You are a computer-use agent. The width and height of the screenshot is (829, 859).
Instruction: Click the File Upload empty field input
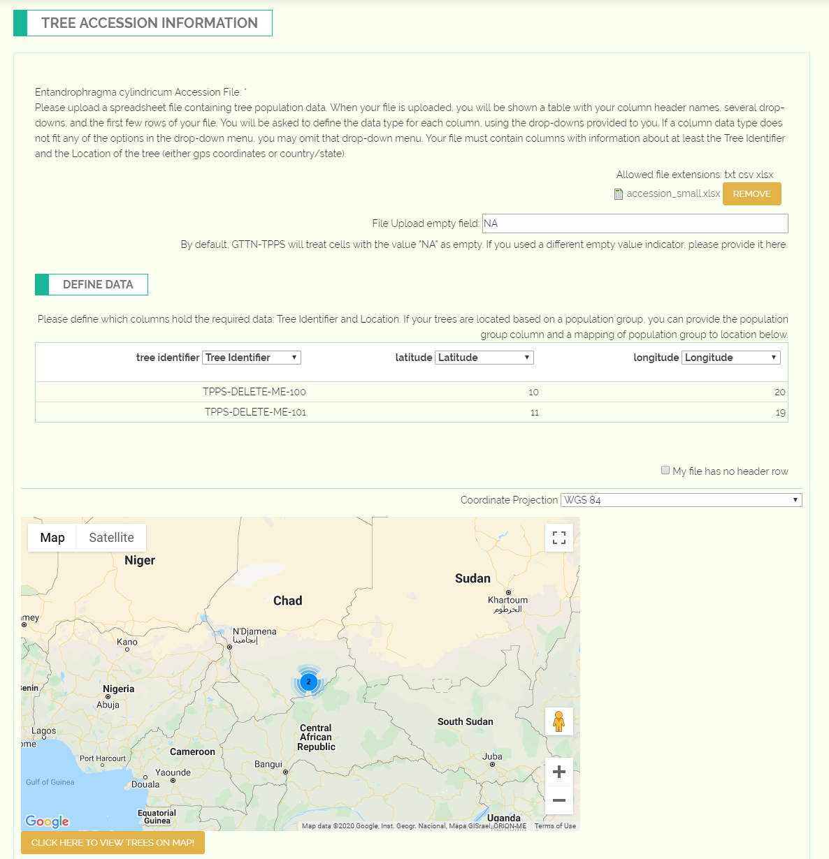[x=635, y=223]
